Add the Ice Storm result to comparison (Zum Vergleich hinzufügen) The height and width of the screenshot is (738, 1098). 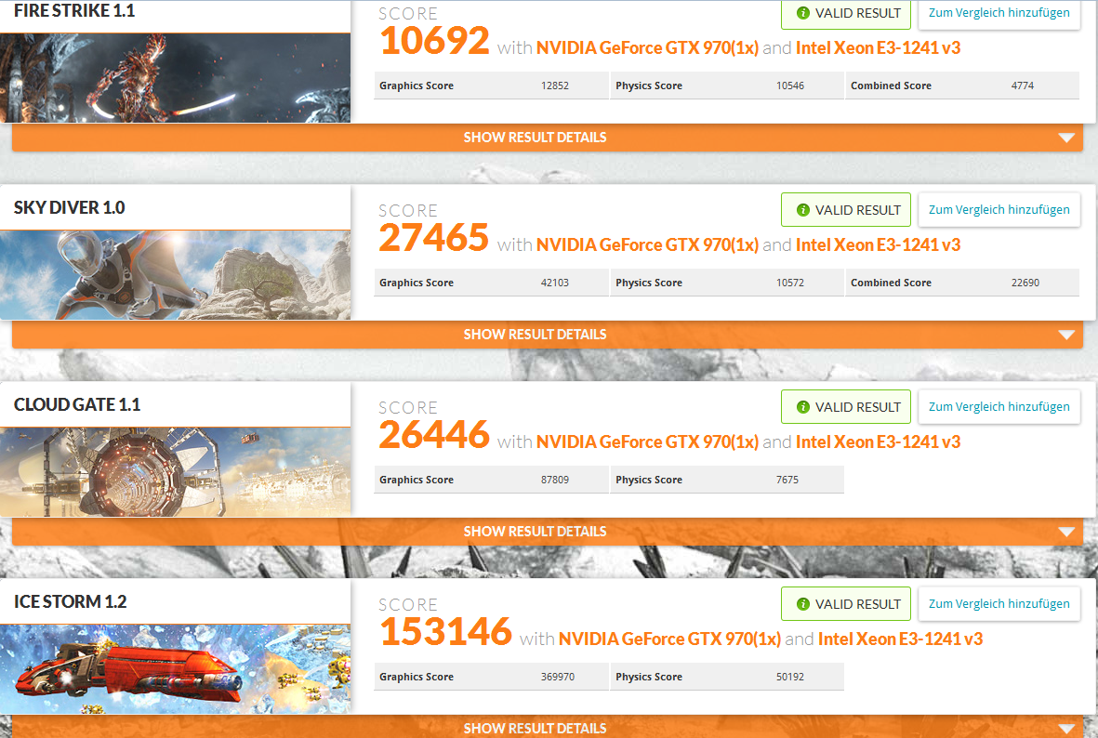point(999,603)
